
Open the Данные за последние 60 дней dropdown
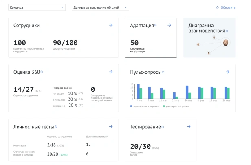point(100,7)
